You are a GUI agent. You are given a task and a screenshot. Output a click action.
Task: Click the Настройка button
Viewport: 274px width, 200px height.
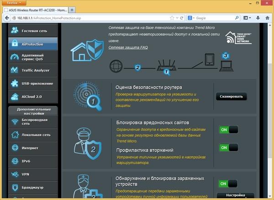click(235, 195)
